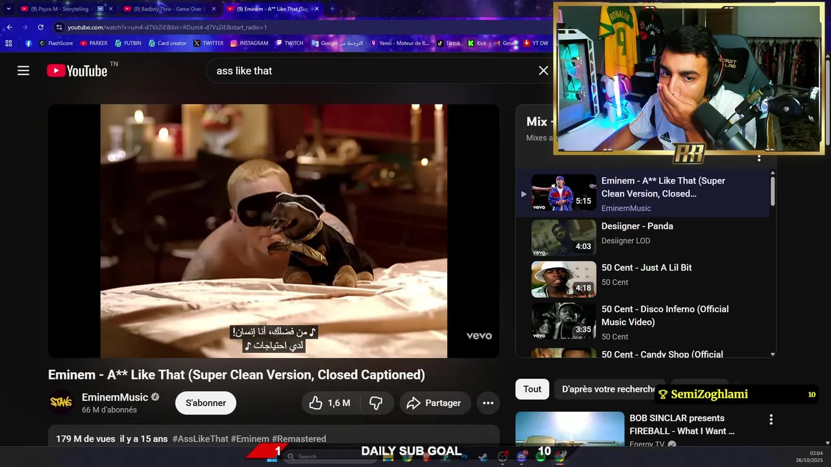Open the TWITTER bookmark
This screenshot has width=831, height=467.
[208, 43]
